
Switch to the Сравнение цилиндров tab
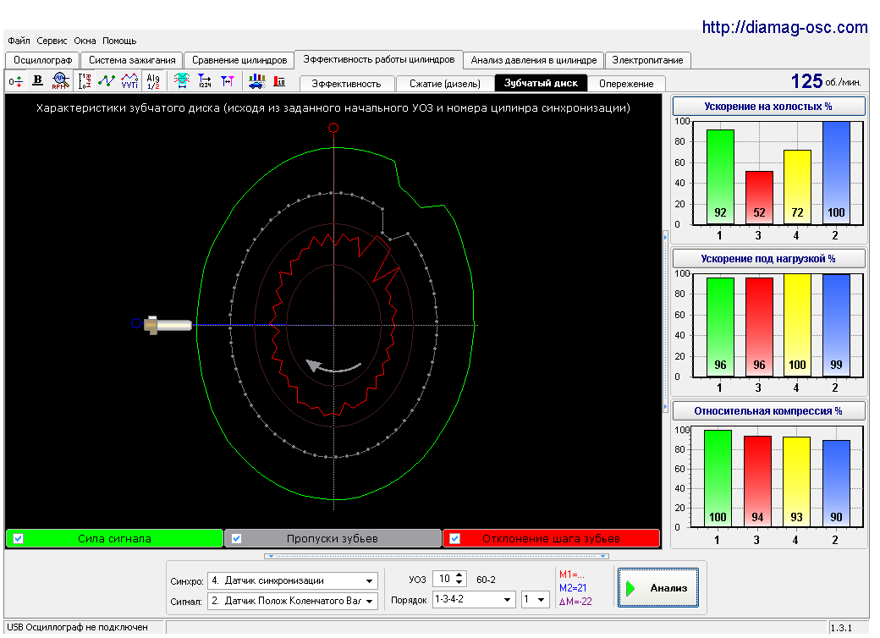coord(239,60)
